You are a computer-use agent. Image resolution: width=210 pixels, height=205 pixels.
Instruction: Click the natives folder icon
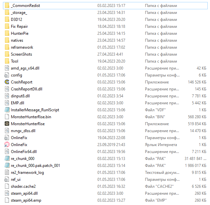point(7,40)
